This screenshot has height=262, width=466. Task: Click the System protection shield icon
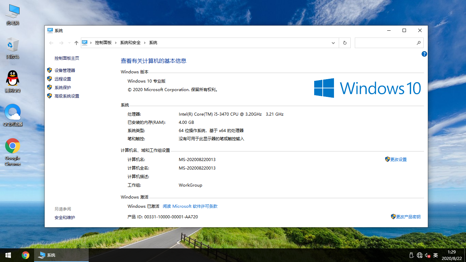pos(49,87)
